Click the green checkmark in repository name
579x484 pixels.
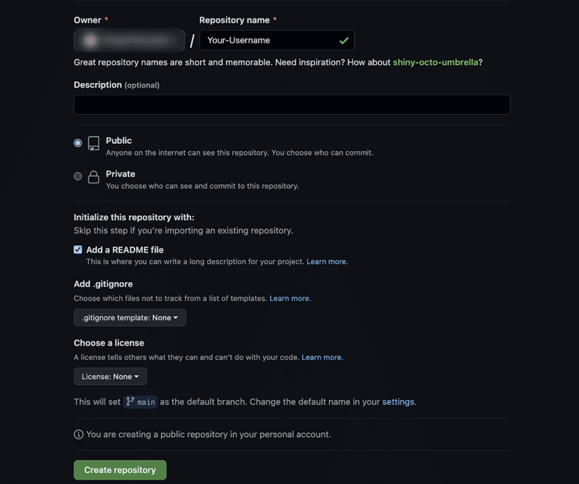click(344, 41)
